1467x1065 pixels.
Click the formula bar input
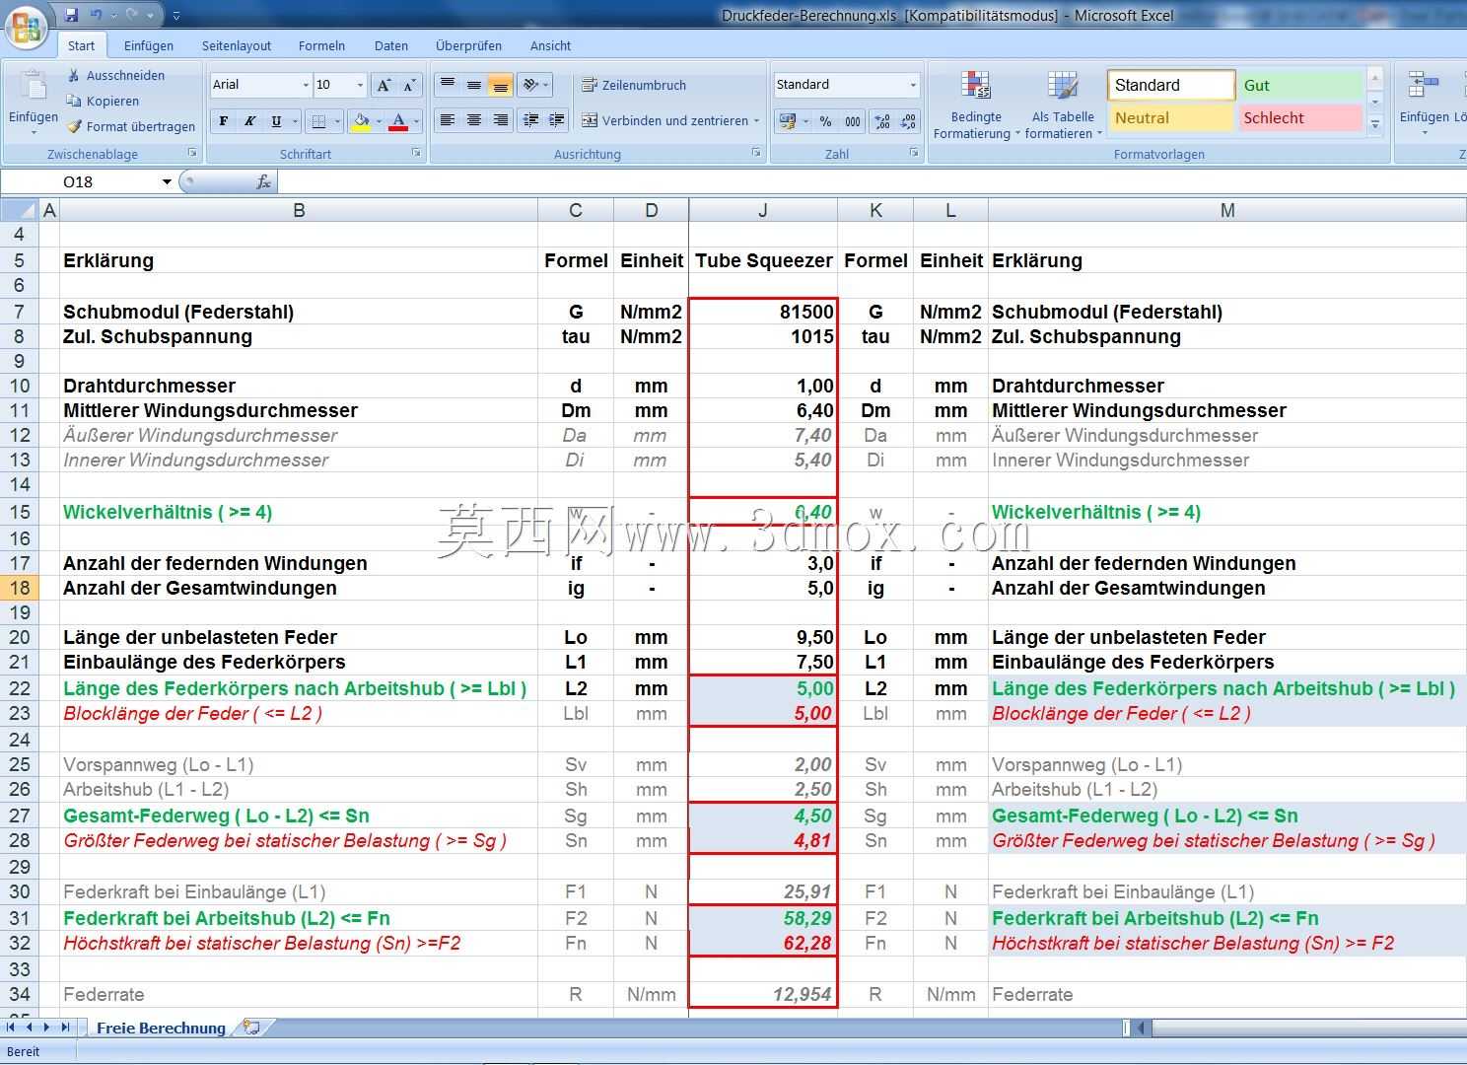coord(872,181)
